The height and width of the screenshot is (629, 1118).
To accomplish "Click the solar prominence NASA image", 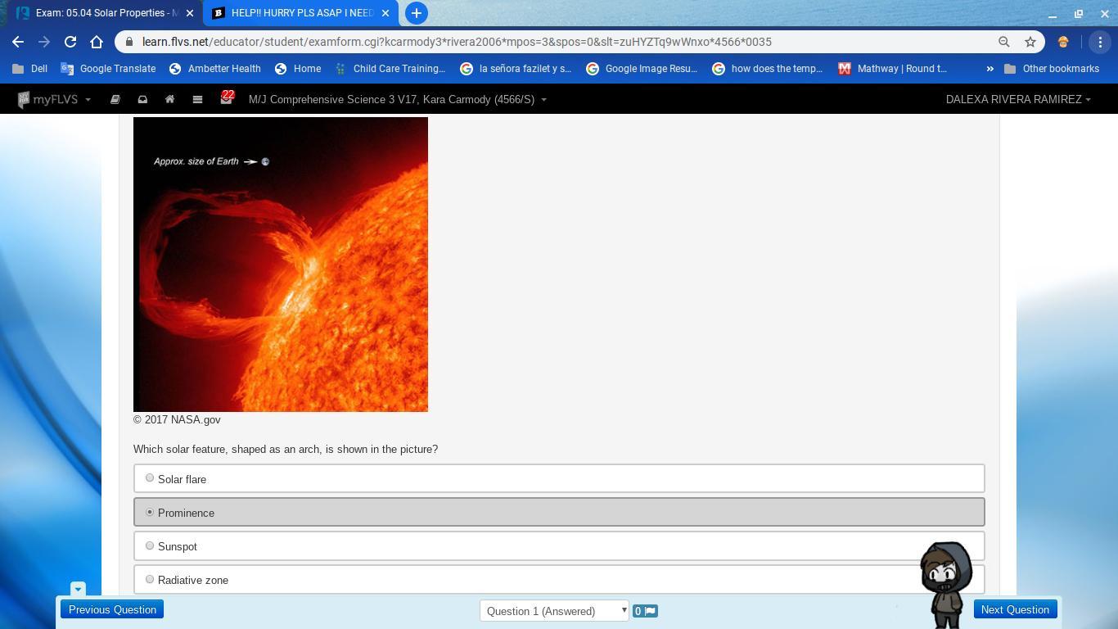I will point(281,265).
